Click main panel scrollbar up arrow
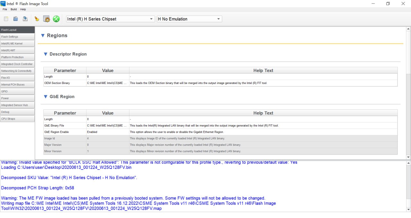Image resolution: width=411 pixels, height=218 pixels. (408, 29)
